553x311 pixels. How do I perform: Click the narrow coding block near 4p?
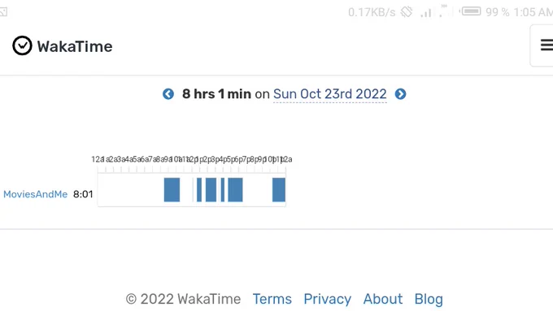[x=223, y=190]
